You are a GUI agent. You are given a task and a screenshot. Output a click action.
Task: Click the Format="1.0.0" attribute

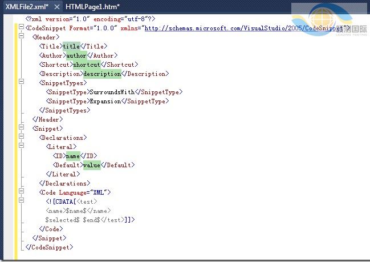pos(93,28)
